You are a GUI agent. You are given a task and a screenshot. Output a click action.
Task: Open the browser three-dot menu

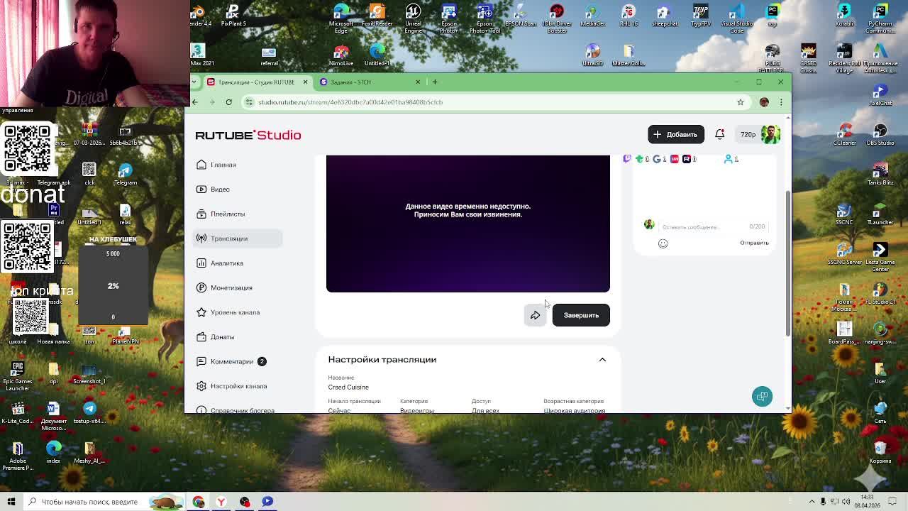tap(781, 102)
